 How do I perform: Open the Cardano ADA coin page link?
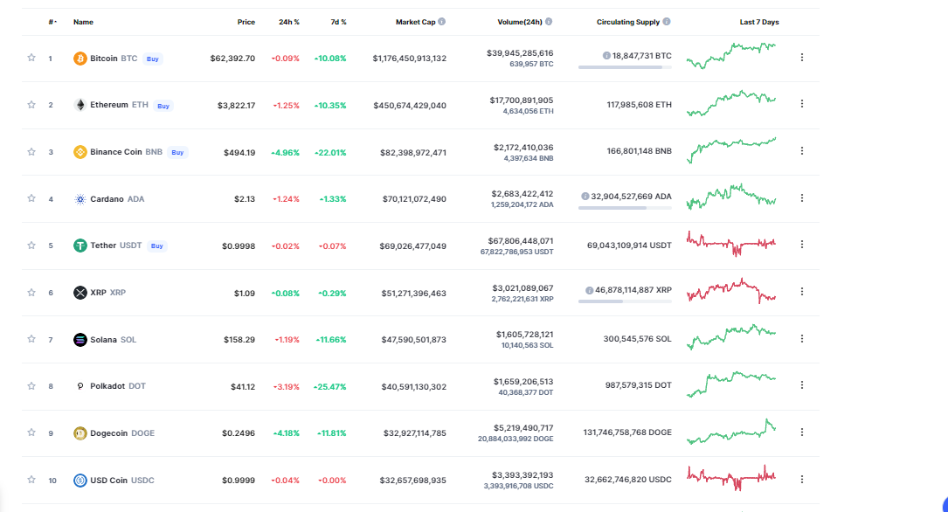click(117, 199)
